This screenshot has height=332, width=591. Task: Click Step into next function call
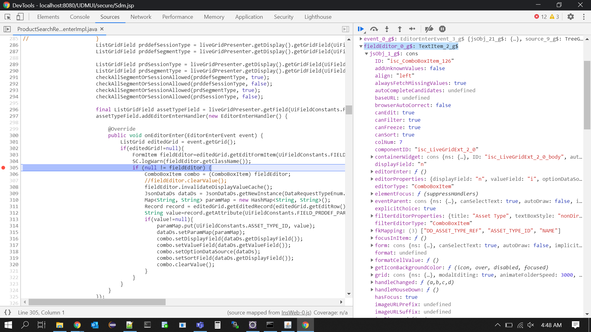tap(387, 29)
